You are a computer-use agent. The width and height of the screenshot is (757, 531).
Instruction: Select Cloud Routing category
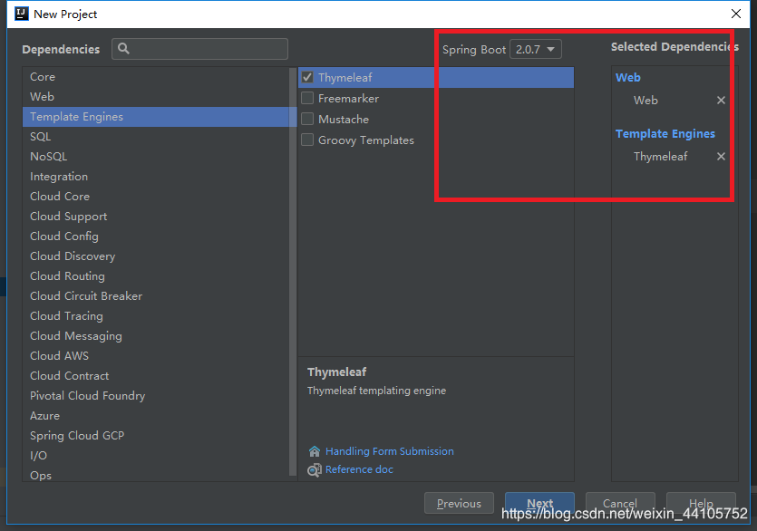click(x=156, y=276)
